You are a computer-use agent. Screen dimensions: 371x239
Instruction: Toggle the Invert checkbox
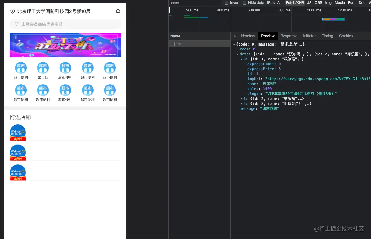pos(226,3)
